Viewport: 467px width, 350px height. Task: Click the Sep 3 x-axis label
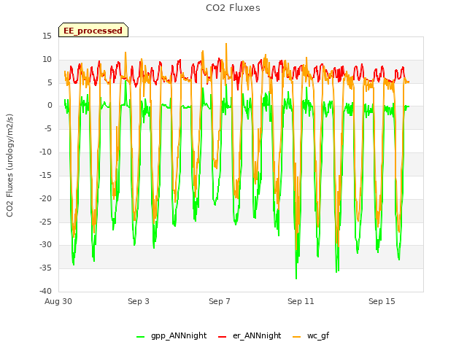click(x=139, y=301)
